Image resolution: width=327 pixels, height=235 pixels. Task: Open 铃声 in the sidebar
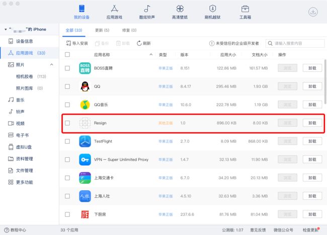[x=29, y=112]
